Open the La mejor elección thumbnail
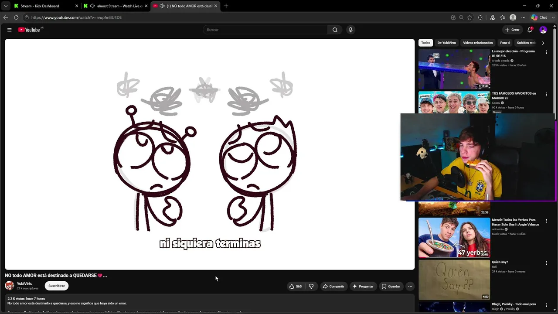The width and height of the screenshot is (558, 314). pyautogui.click(x=454, y=69)
